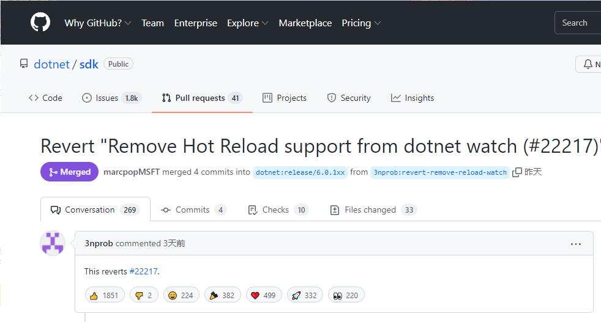Toggle laugh reaction 224

coord(181,295)
